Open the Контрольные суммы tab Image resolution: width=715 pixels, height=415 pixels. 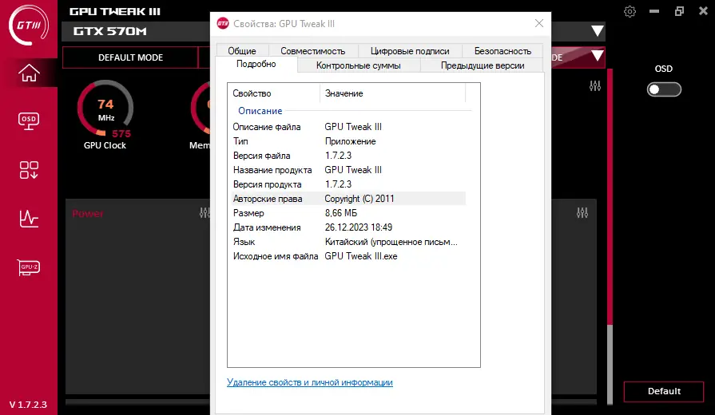pos(359,65)
